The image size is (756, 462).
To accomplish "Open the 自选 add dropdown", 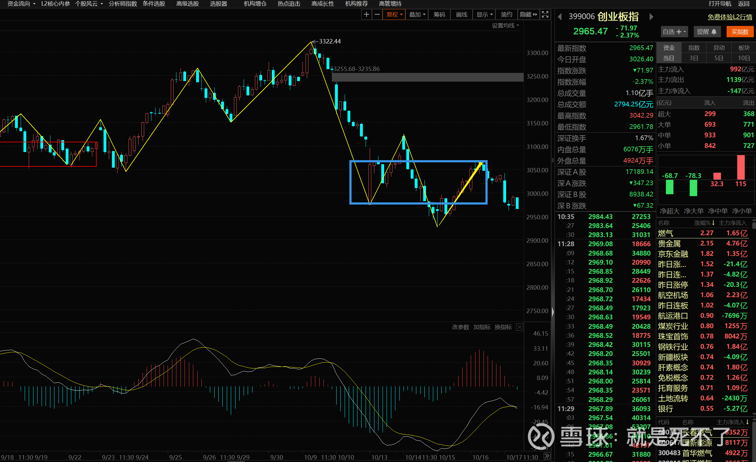I will (x=674, y=32).
